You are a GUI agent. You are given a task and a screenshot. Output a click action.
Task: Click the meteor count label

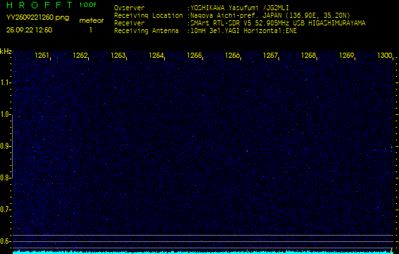[x=91, y=20]
